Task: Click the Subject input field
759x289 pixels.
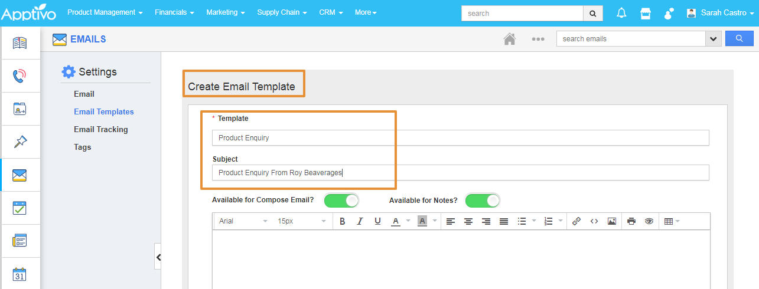Action: click(x=460, y=172)
